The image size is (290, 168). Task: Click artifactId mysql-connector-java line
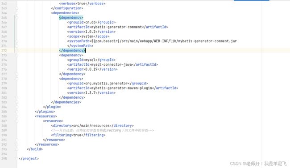click(x=112, y=64)
